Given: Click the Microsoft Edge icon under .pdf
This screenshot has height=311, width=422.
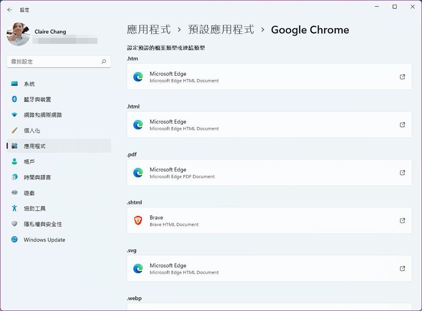Looking at the screenshot, I should (138, 173).
